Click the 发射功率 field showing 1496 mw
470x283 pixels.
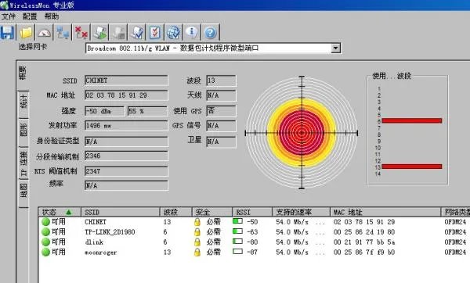126,126
